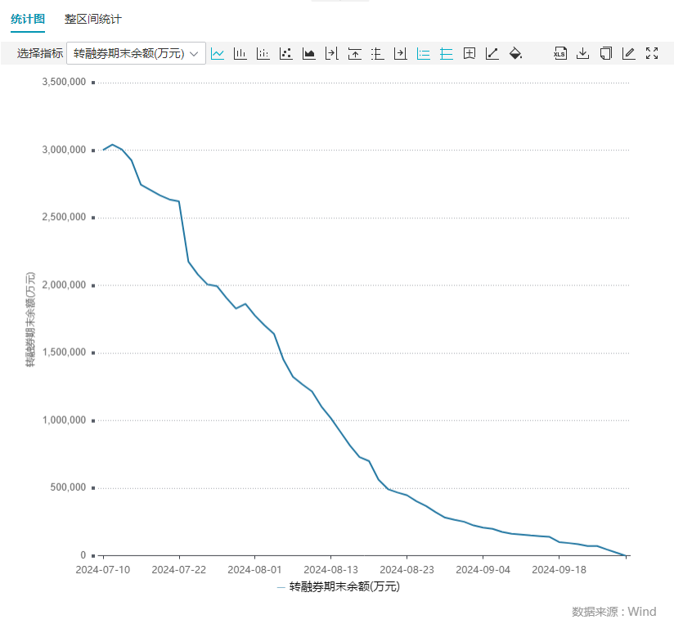This screenshot has height=624, width=674.
Task: Click the 2024-08-01 x-axis date label
Action: [x=254, y=569]
